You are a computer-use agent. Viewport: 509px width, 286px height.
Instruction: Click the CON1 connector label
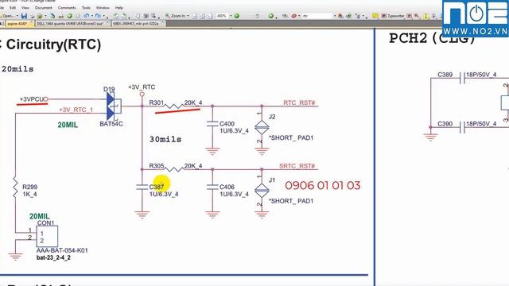point(46,223)
